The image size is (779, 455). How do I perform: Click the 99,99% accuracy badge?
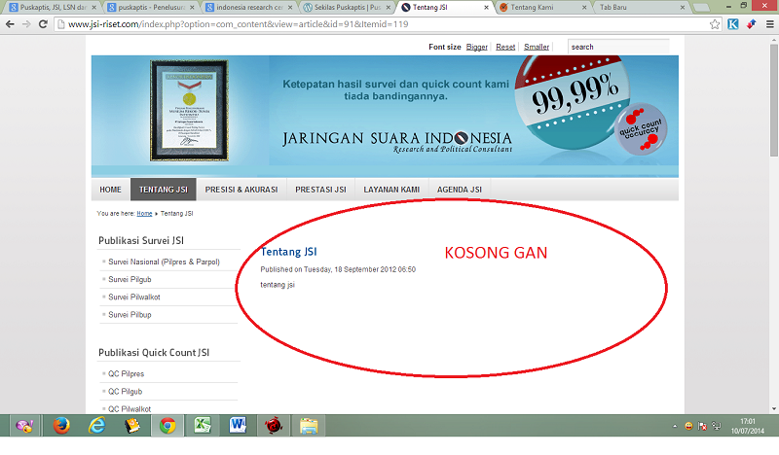(x=573, y=102)
